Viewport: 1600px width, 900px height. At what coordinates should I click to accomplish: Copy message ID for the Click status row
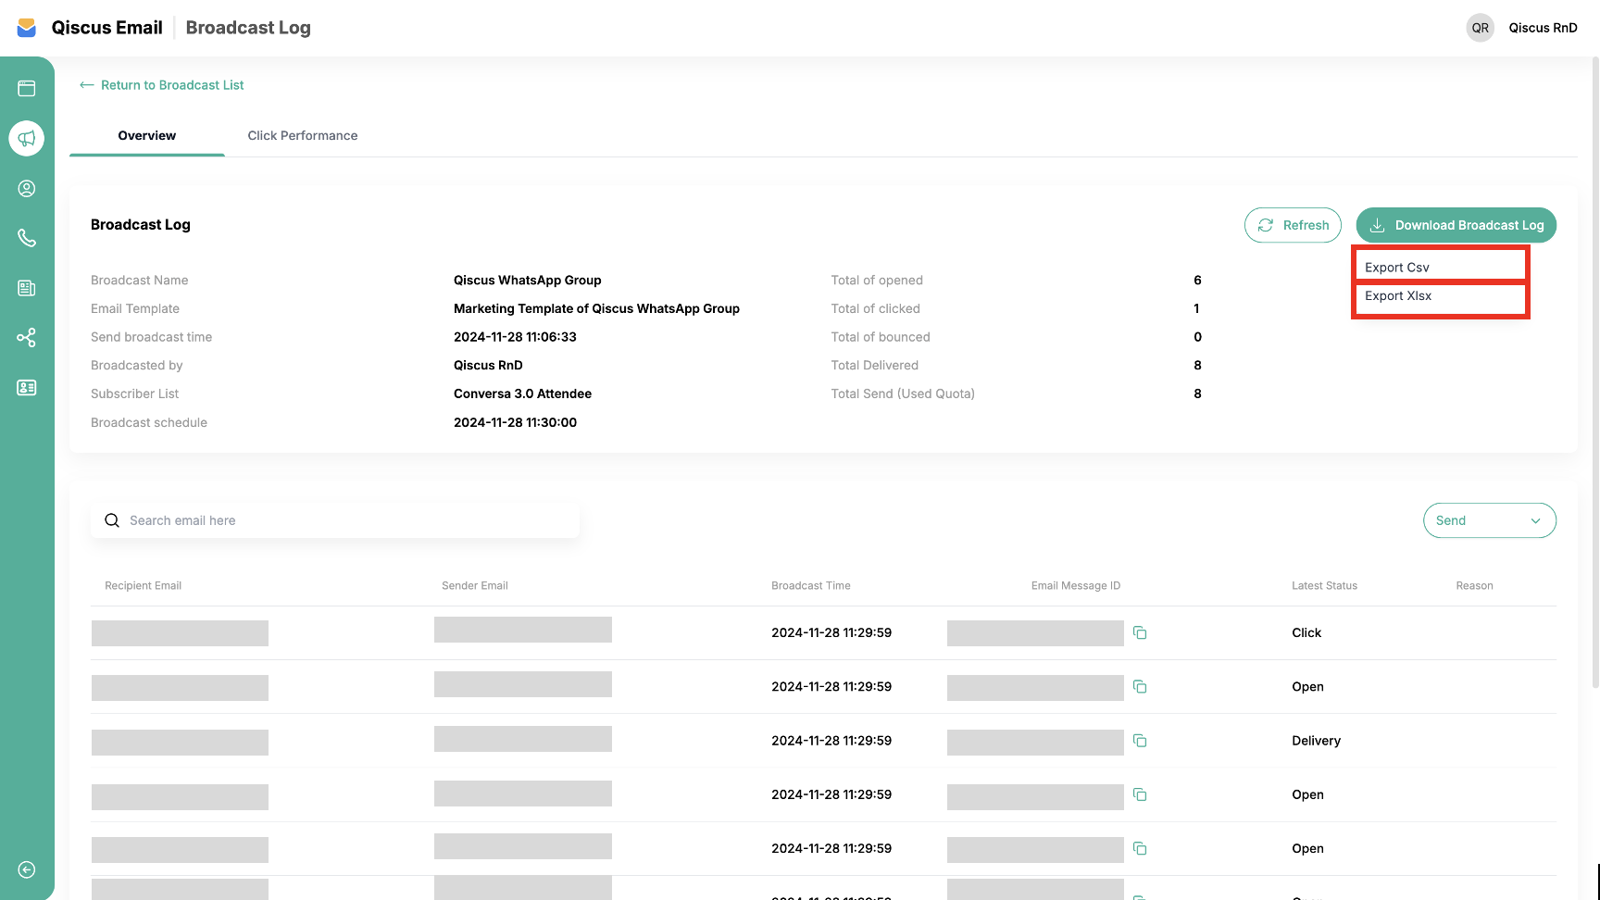click(x=1140, y=633)
